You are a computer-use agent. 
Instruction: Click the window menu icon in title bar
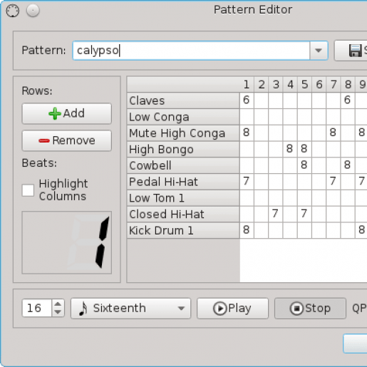point(13,11)
